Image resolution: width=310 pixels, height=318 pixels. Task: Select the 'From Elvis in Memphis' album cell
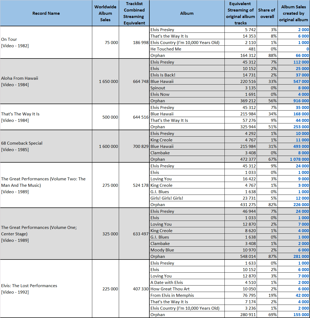(x=187, y=295)
